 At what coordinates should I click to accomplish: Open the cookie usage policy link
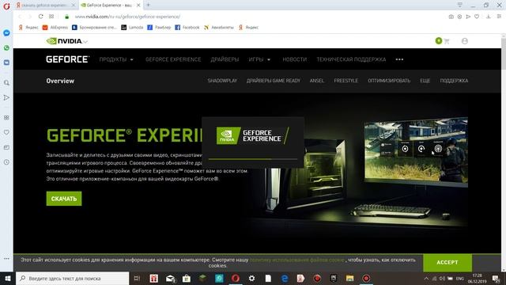[x=297, y=260]
